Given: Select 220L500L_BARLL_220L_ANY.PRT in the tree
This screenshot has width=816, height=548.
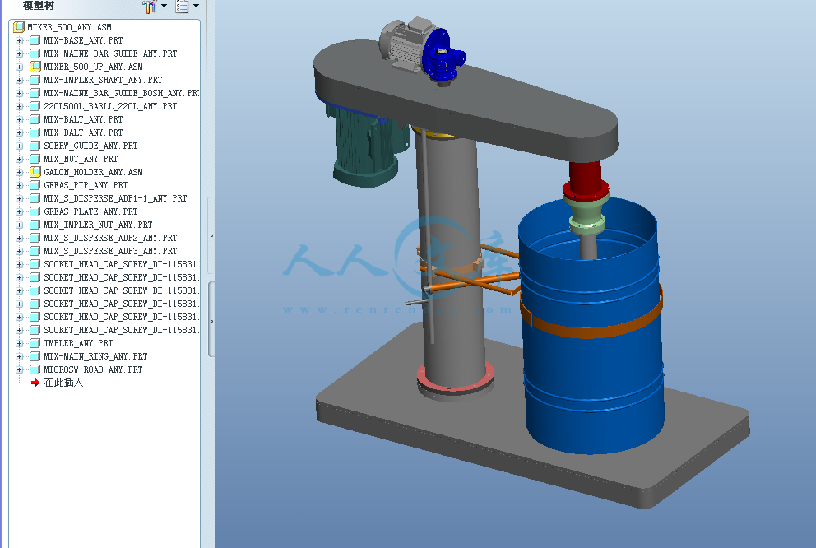Looking at the screenshot, I should click(110, 106).
